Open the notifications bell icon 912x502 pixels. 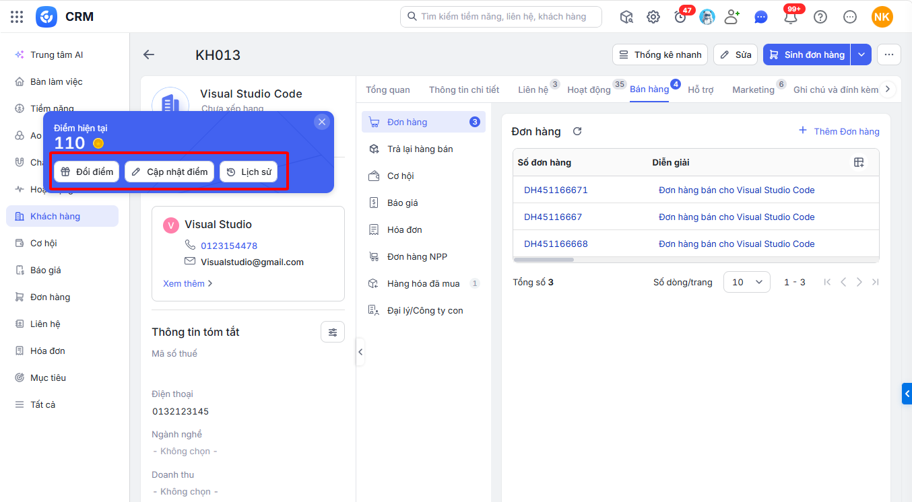tap(791, 17)
